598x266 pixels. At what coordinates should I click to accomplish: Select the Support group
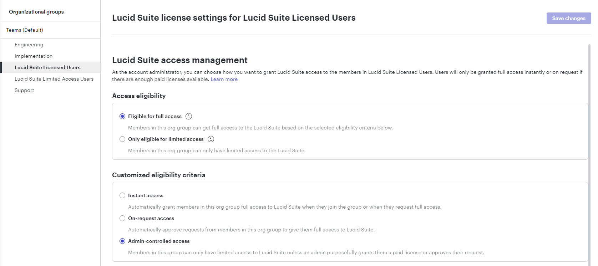(x=24, y=90)
